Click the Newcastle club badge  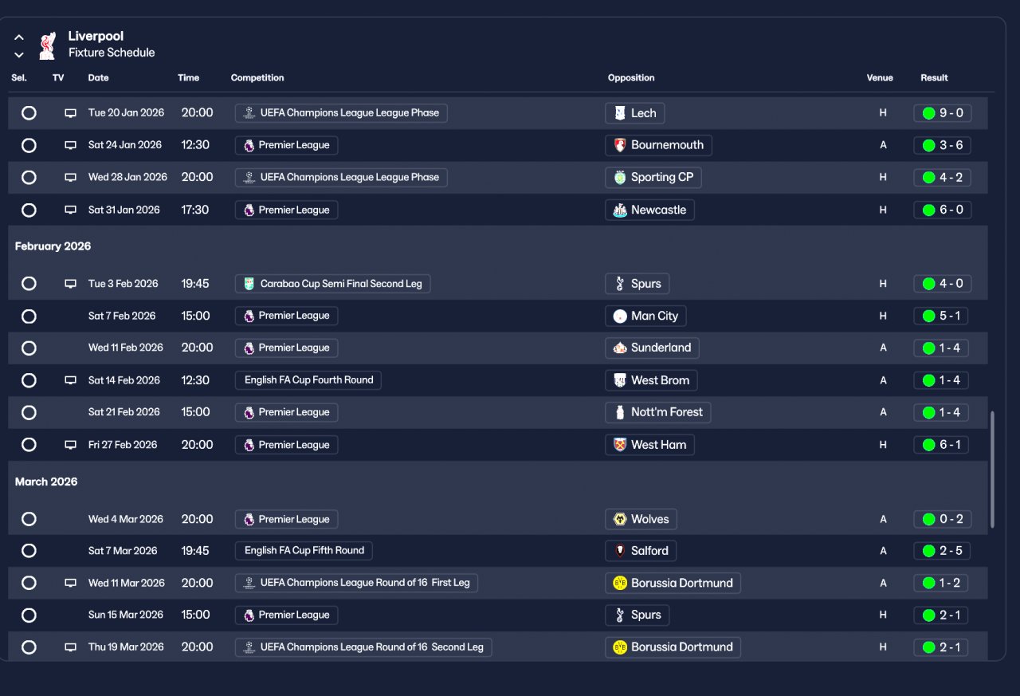tap(620, 210)
